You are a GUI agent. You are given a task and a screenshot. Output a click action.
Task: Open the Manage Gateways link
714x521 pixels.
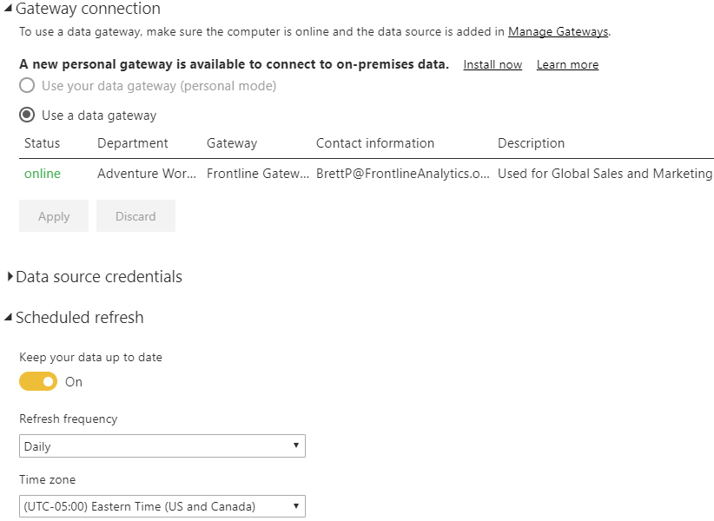click(x=558, y=31)
